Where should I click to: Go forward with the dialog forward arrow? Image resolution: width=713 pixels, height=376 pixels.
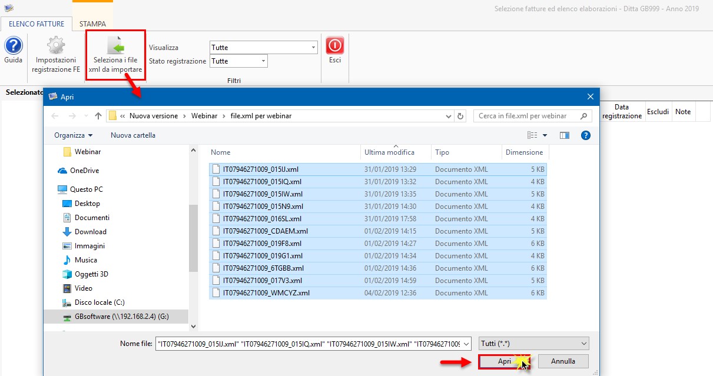tap(72, 116)
